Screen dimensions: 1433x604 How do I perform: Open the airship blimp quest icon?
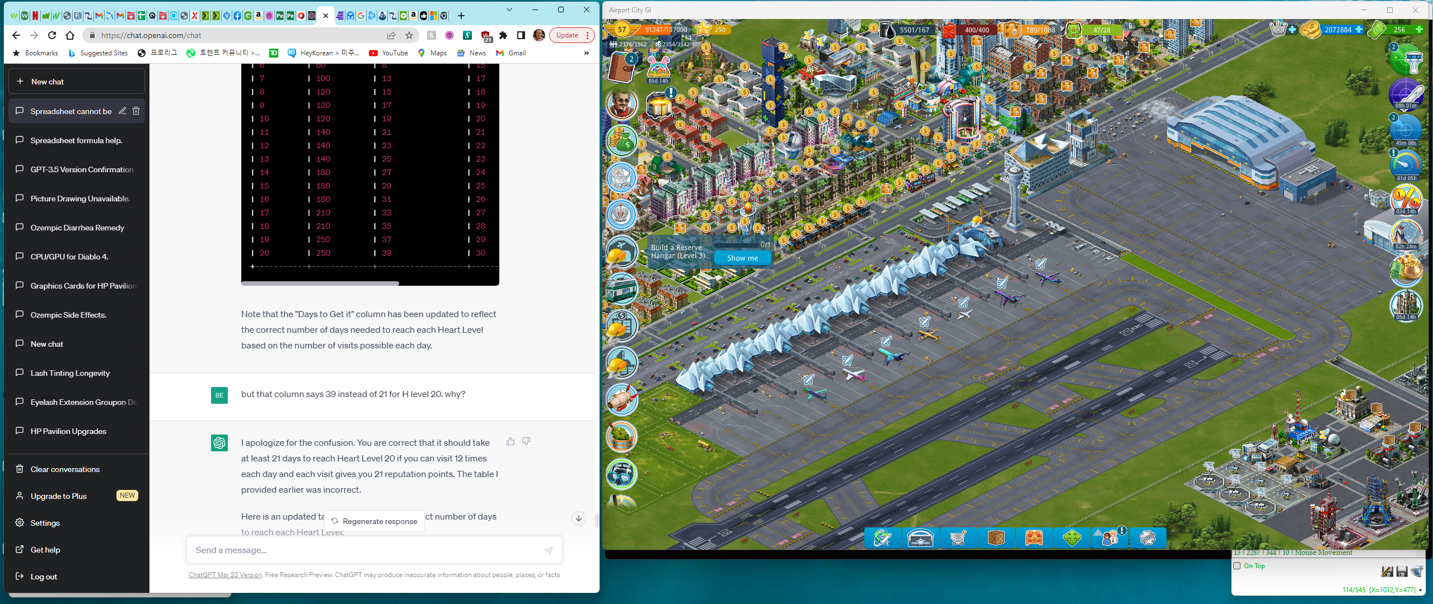pyautogui.click(x=622, y=399)
